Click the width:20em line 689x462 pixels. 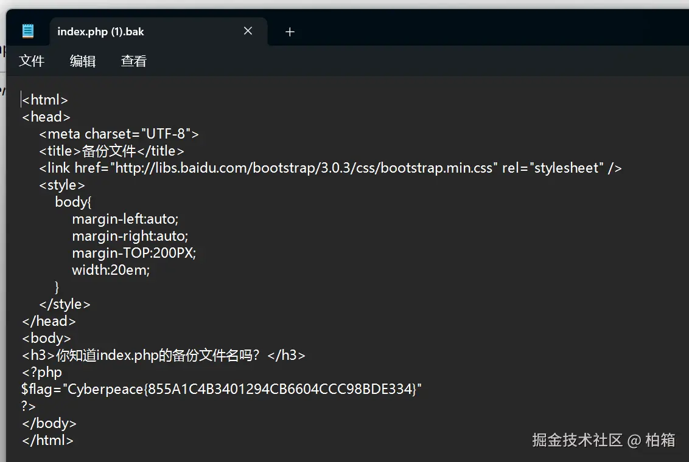[111, 270]
